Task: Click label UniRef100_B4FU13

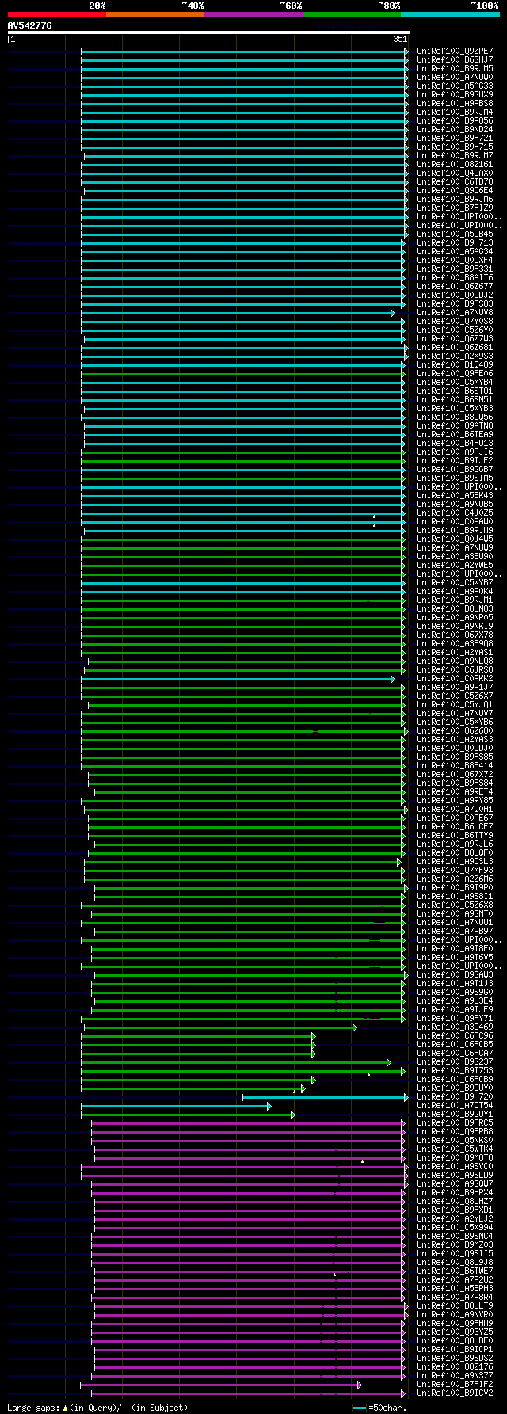Action: tap(455, 443)
